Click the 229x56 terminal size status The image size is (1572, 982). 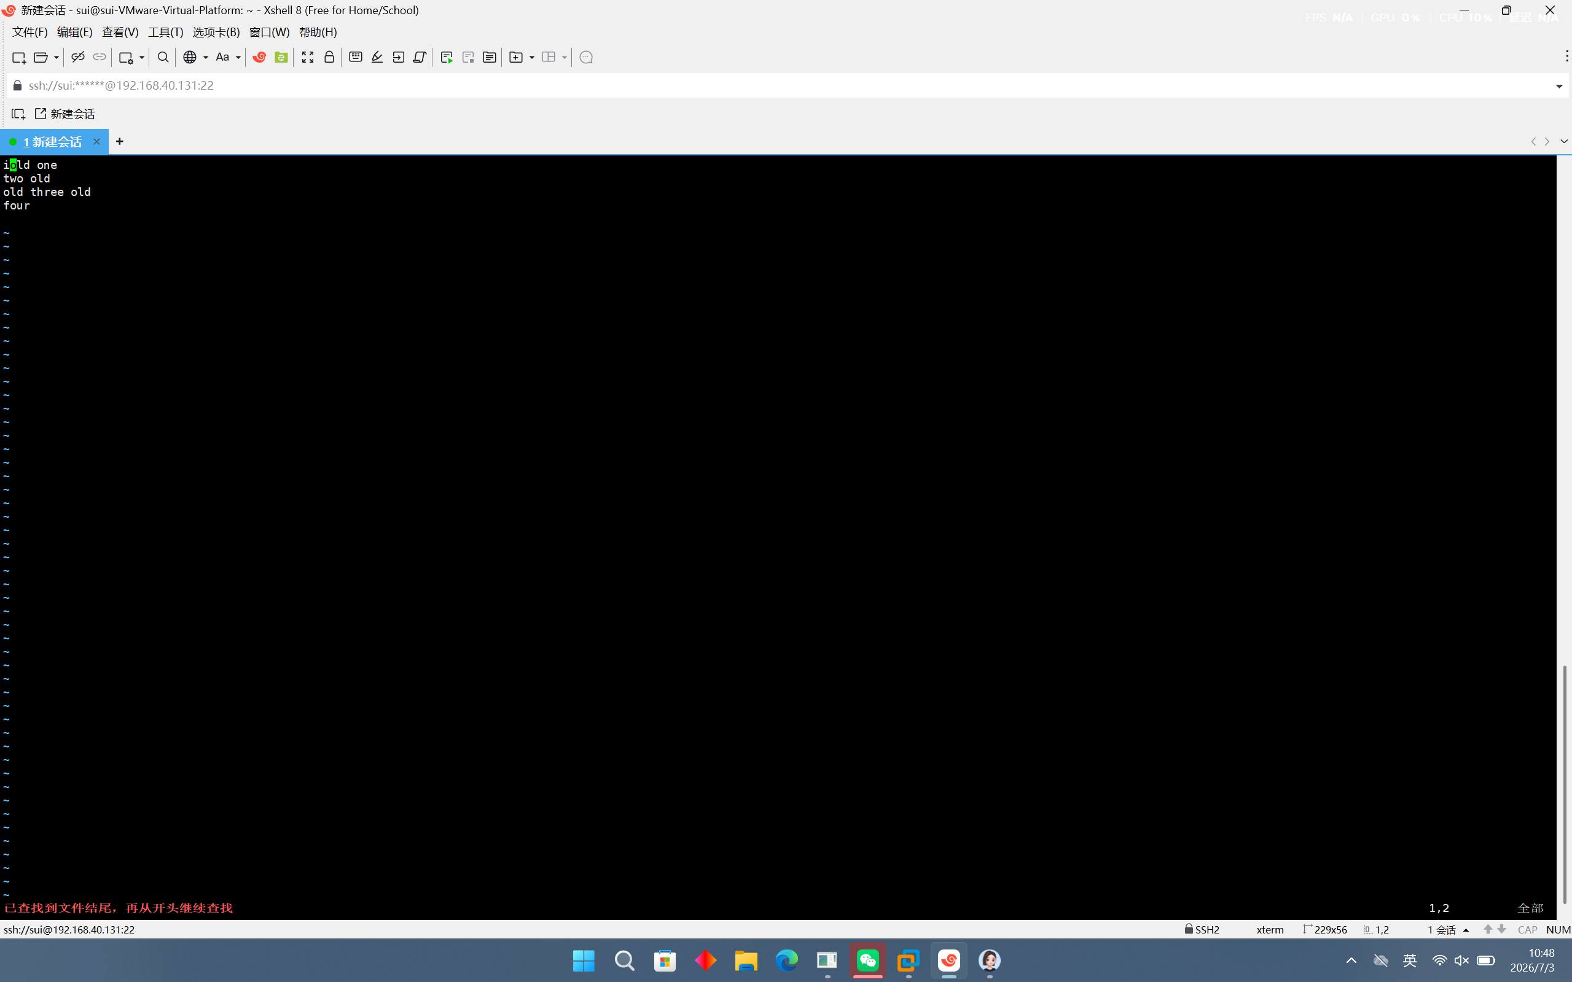click(1325, 929)
